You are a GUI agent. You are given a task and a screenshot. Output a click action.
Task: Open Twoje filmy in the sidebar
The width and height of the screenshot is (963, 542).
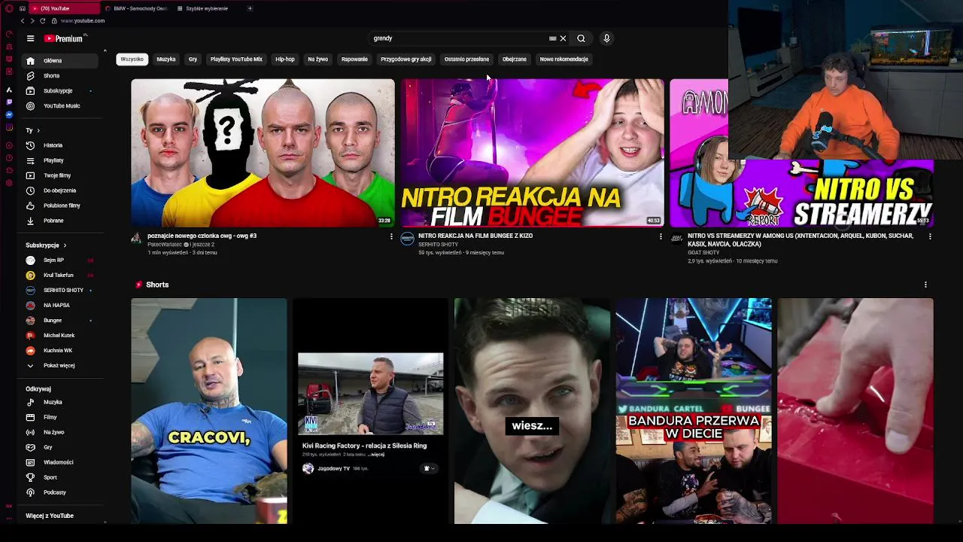(60, 175)
